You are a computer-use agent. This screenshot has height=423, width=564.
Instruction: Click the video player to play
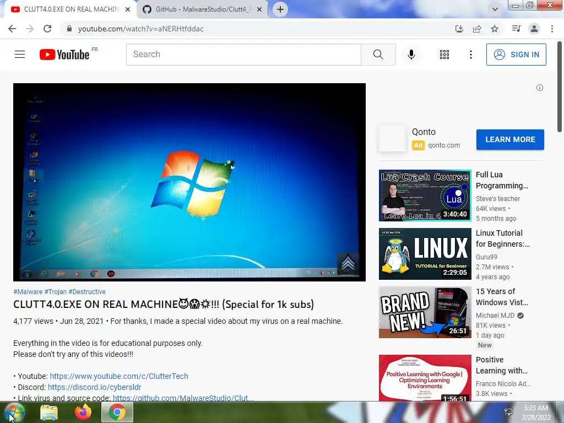pos(189,182)
